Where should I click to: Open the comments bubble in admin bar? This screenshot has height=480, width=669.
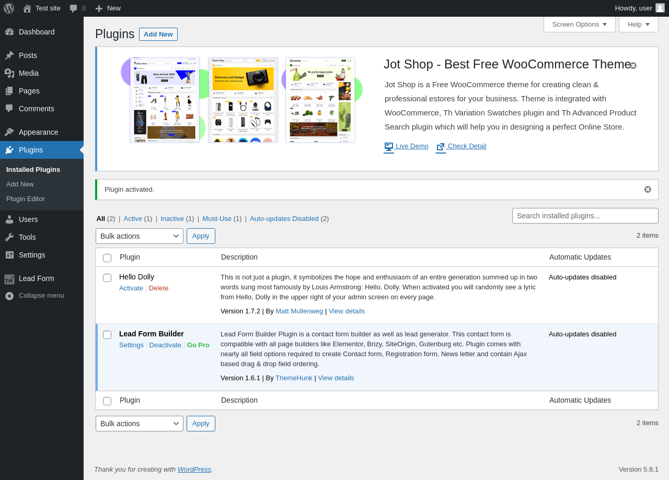click(74, 8)
